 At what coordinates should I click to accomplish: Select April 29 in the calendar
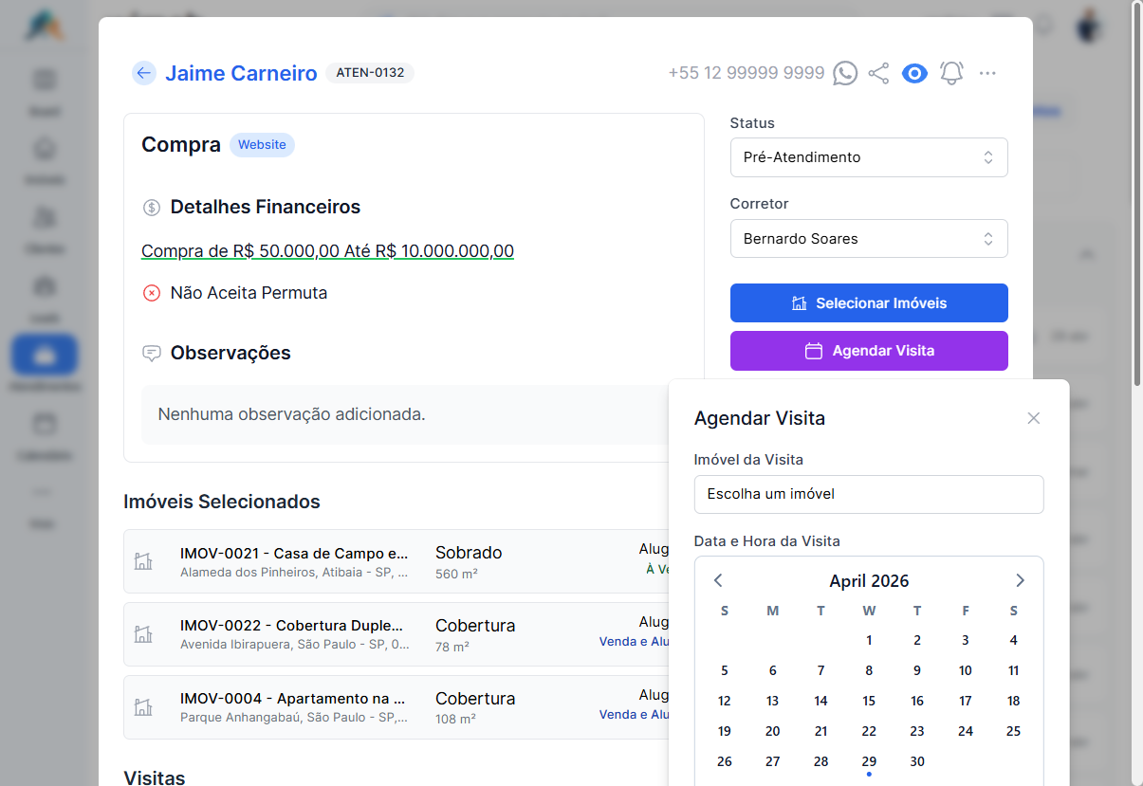point(869,761)
